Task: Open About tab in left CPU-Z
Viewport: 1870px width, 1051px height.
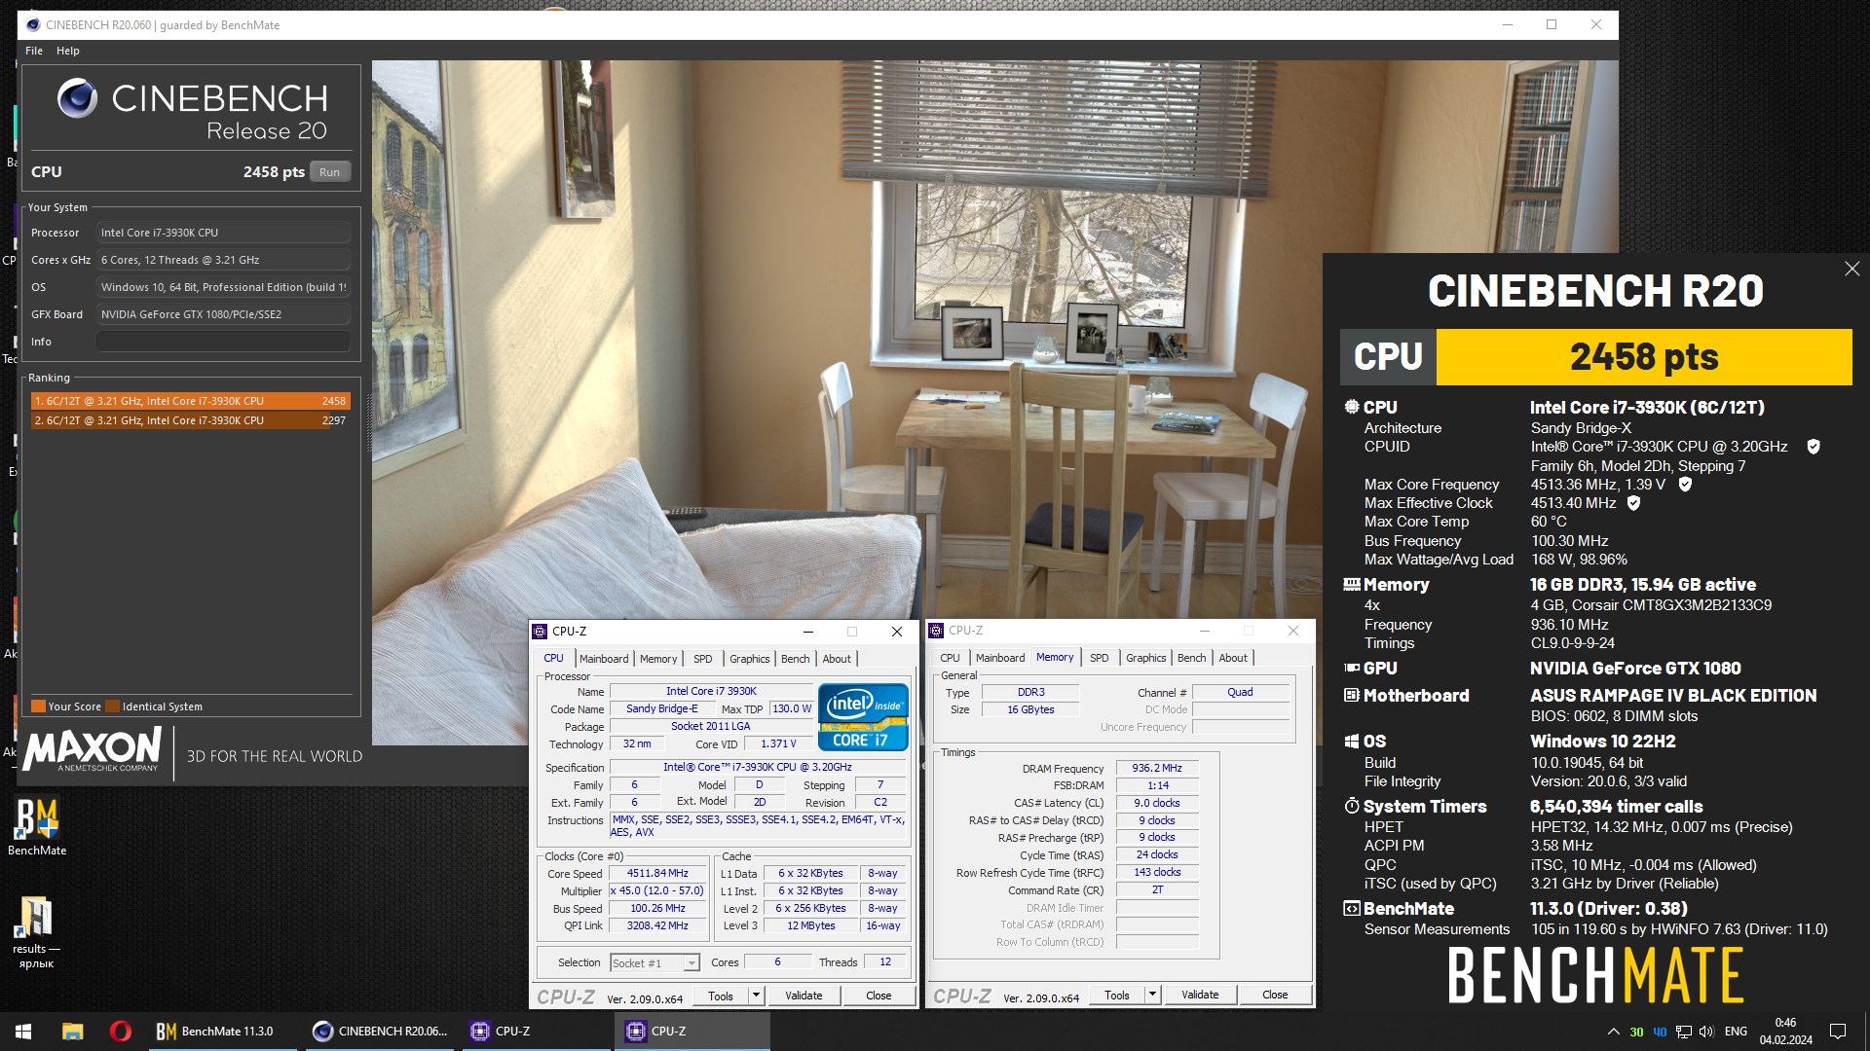Action: click(x=837, y=659)
